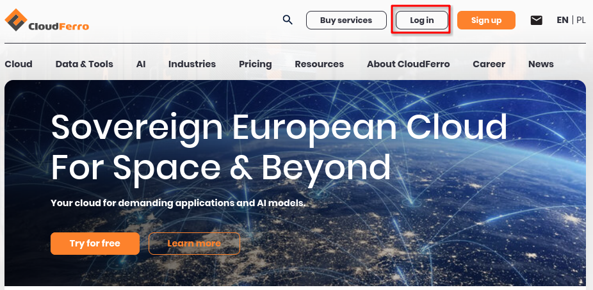
Task: Open the Career menu item
Action: pos(489,64)
